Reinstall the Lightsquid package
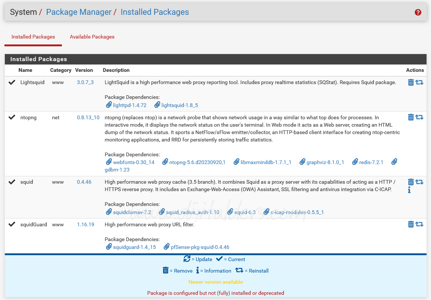The width and height of the screenshot is (431, 300). point(419,83)
